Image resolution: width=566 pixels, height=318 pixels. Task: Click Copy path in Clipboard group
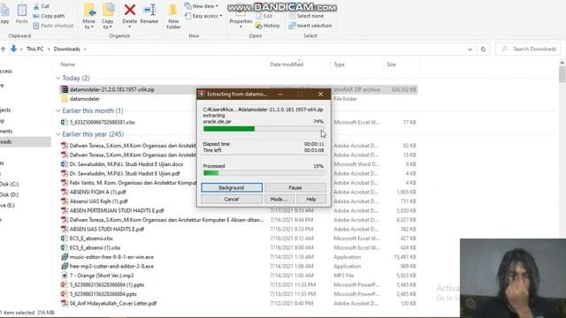[49, 16]
